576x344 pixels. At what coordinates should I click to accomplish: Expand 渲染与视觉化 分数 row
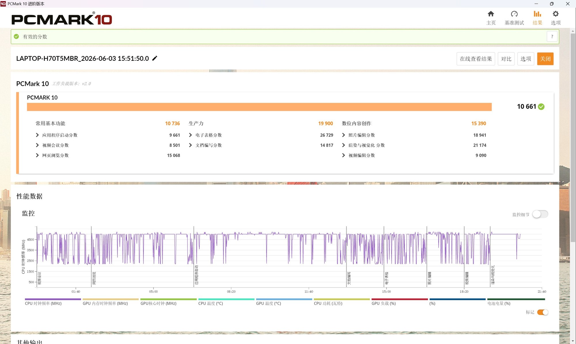coord(343,145)
